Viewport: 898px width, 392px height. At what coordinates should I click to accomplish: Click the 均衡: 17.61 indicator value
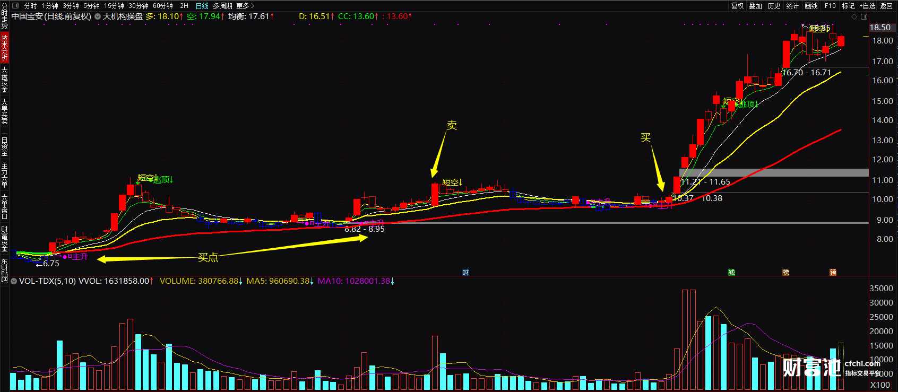coord(251,16)
